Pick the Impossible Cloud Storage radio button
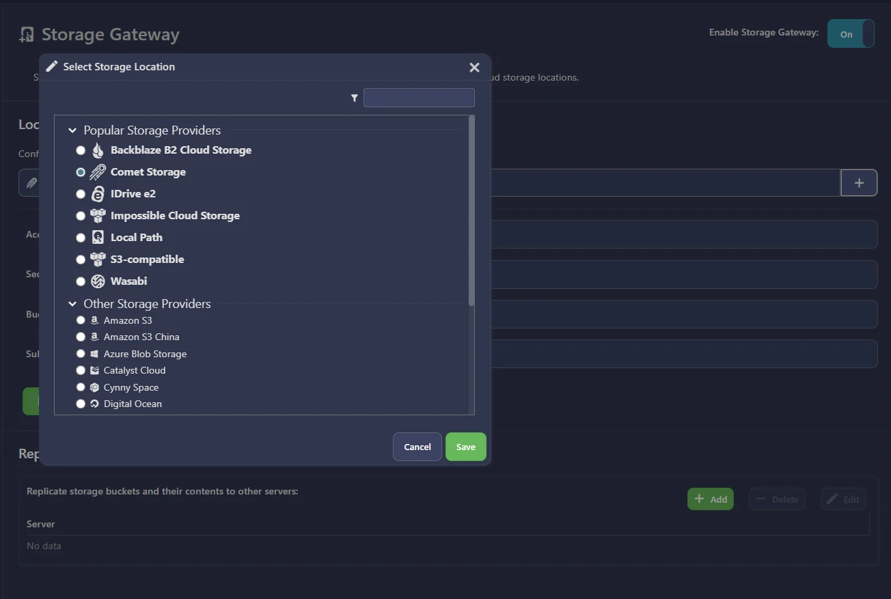The image size is (891, 599). click(x=81, y=216)
